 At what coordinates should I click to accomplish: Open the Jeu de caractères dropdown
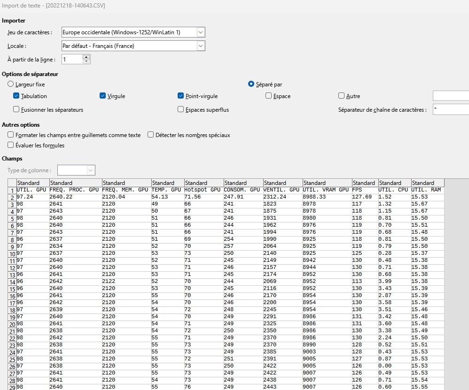(x=201, y=32)
